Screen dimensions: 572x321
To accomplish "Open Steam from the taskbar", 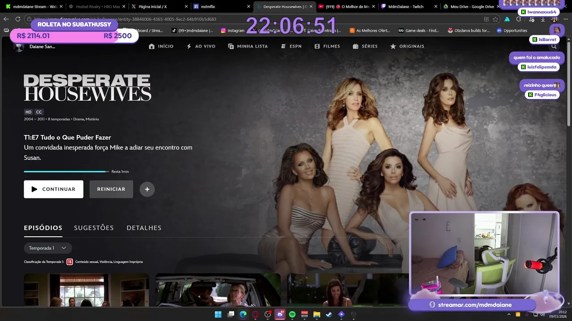I will 329,314.
